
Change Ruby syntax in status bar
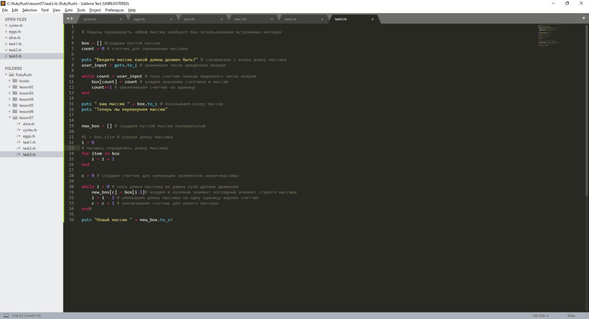[571, 315]
